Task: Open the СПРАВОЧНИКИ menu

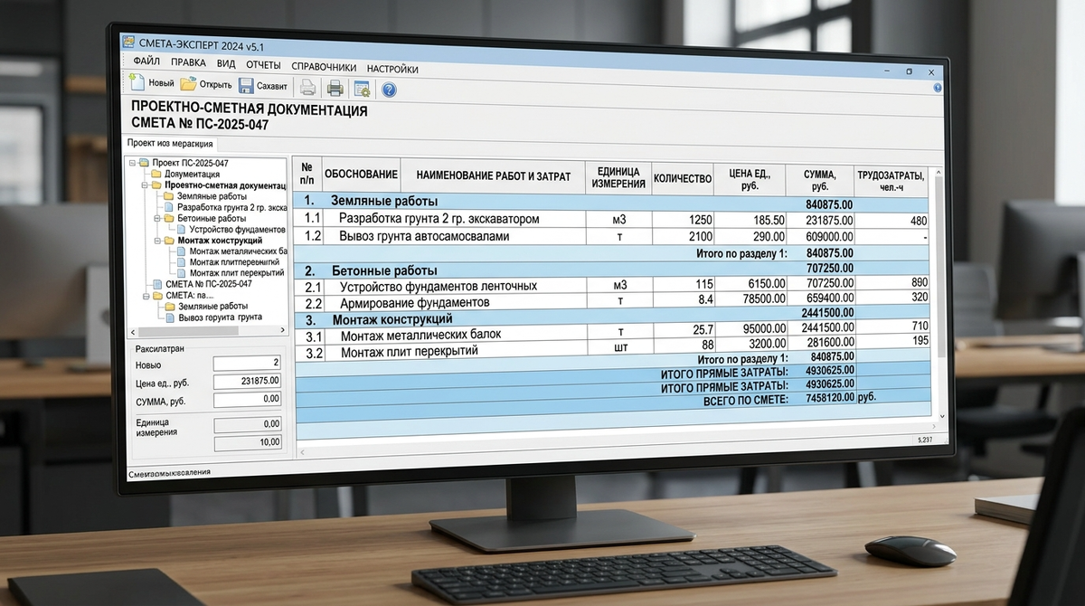Action: tap(324, 67)
